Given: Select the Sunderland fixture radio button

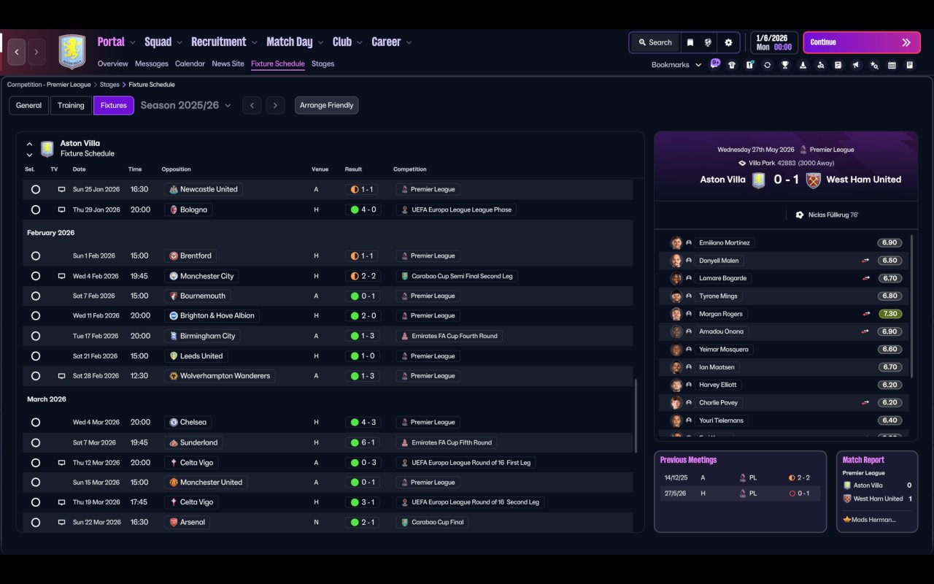Looking at the screenshot, I should [x=36, y=442].
